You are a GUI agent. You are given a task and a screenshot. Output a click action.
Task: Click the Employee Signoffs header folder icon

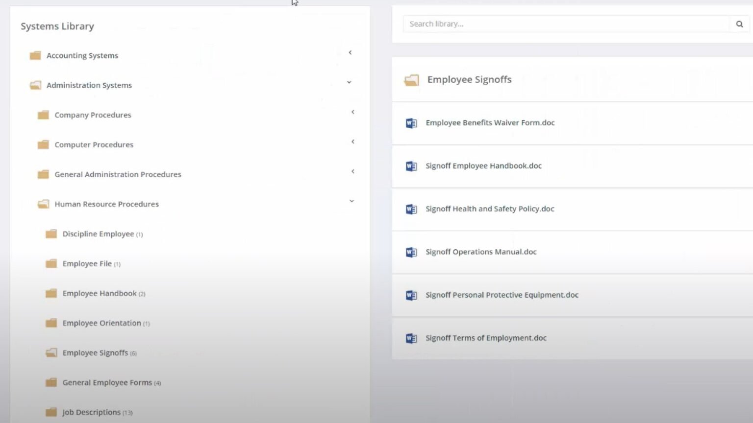[x=411, y=80]
